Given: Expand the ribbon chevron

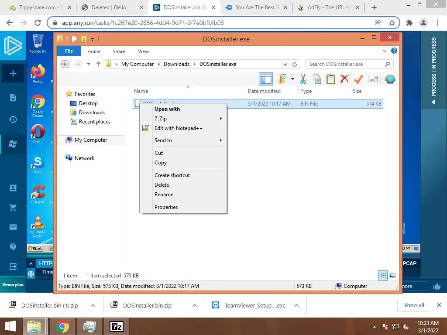Looking at the screenshot, I should [x=385, y=51].
